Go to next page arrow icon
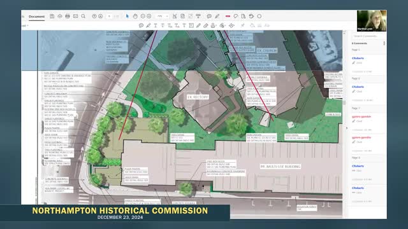This screenshot has width=408, height=229. point(101,16)
